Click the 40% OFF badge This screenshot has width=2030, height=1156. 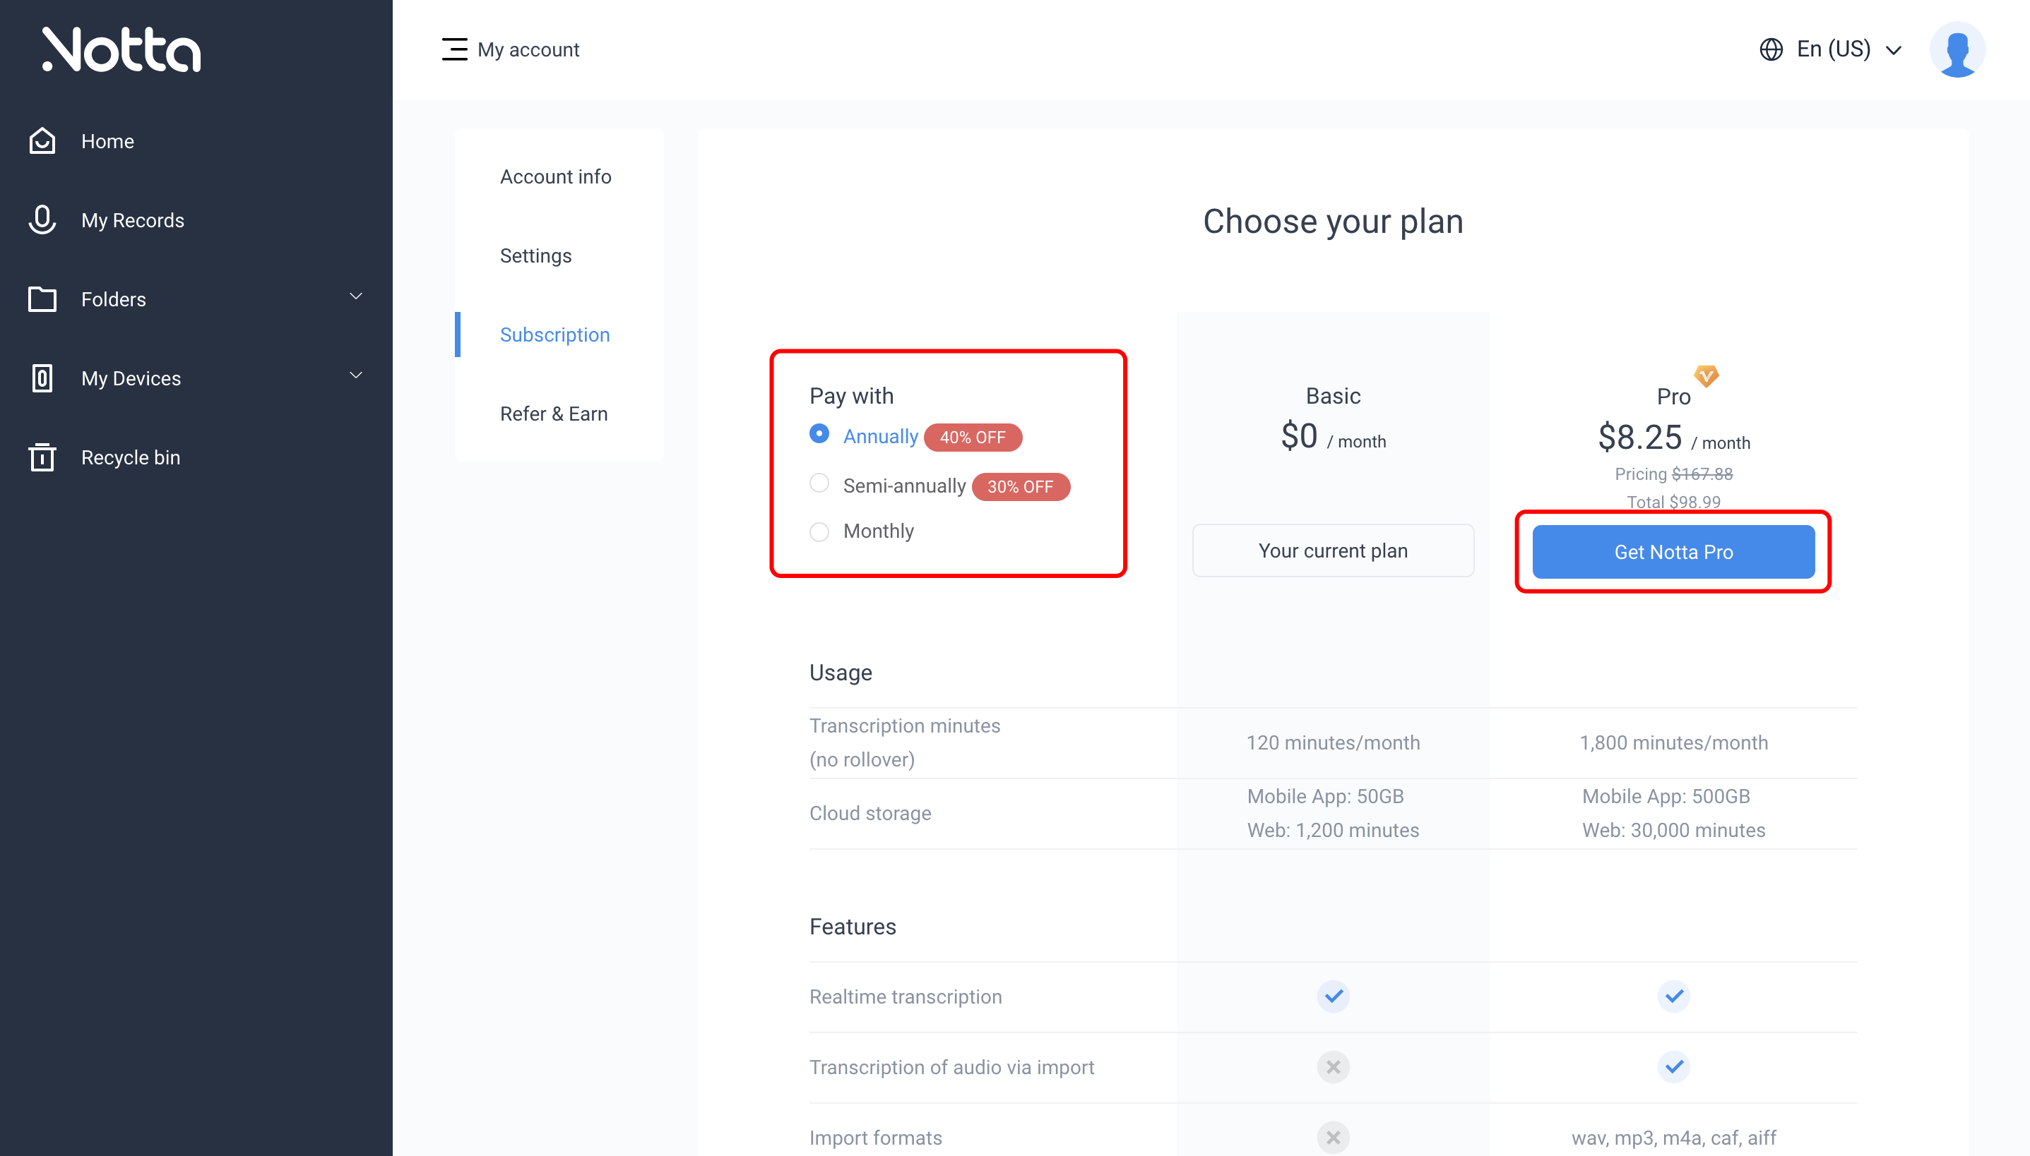coord(973,438)
